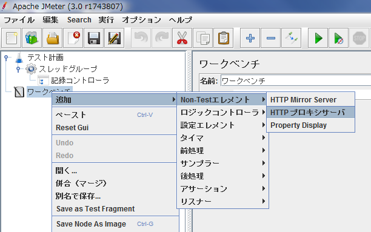The width and height of the screenshot is (371, 232).
Task: Click the Cut scissors icon
Action: point(182,38)
